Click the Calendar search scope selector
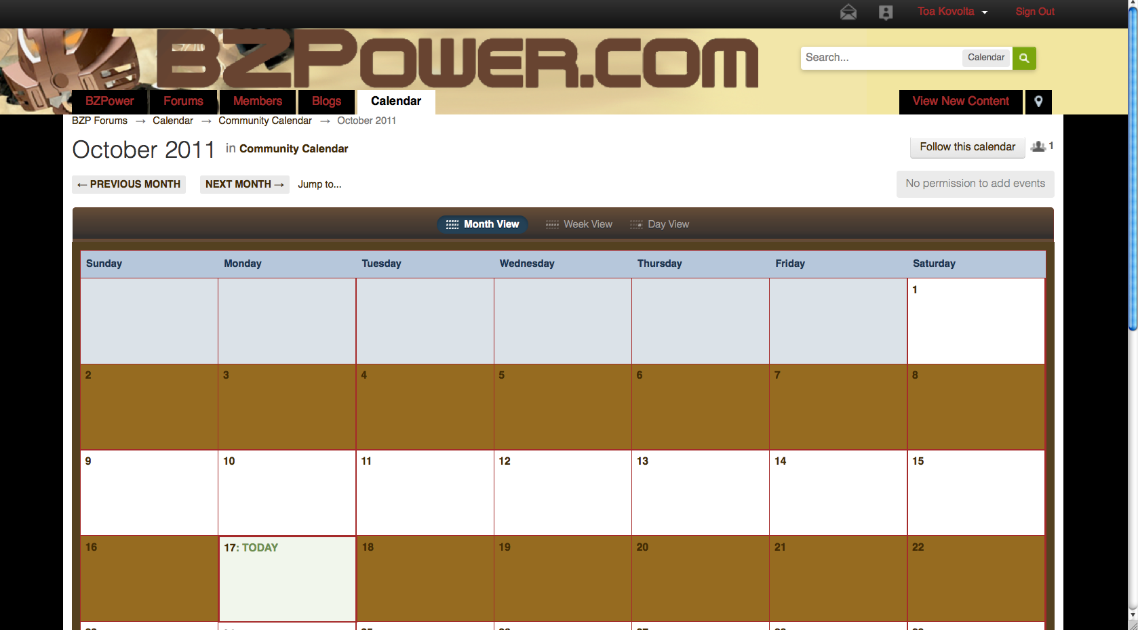The image size is (1138, 630). click(986, 58)
